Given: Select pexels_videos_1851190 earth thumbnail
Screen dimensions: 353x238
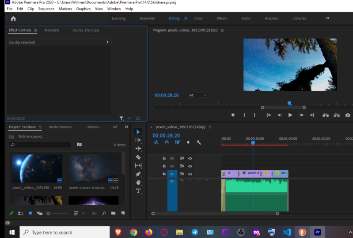Looking at the screenshot, I should click(37, 168).
